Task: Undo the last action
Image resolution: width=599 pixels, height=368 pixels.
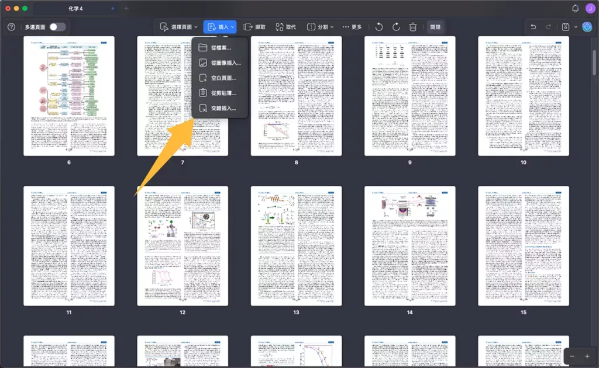Action: [533, 27]
